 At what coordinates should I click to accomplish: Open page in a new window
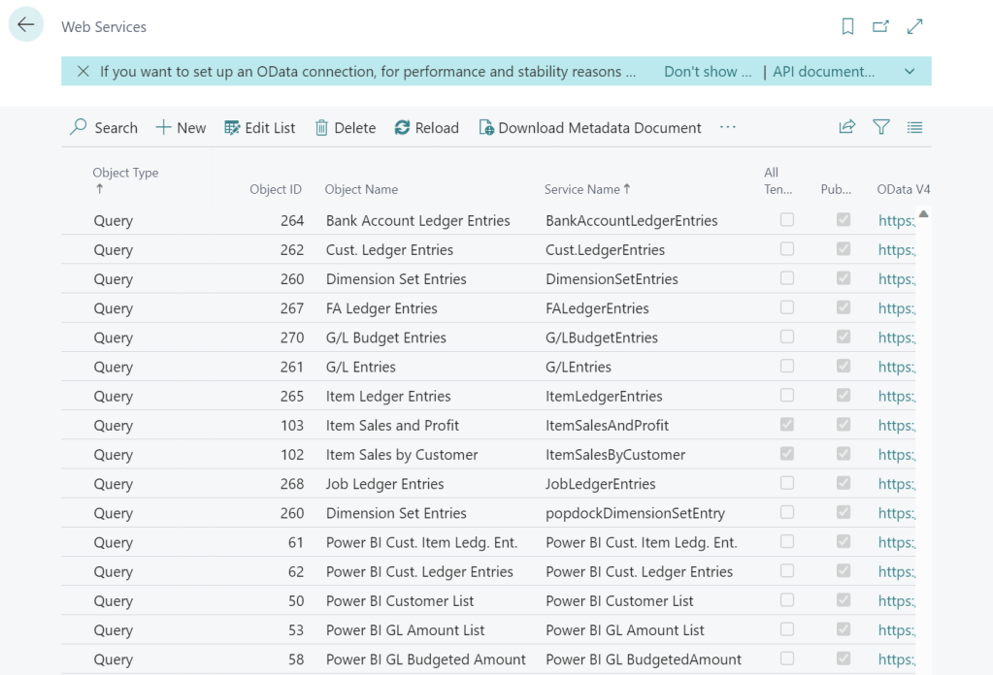click(x=881, y=26)
